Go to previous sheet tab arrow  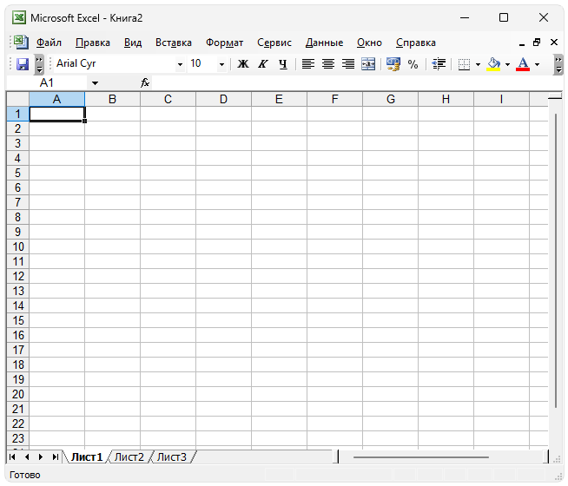pyautogui.click(x=27, y=457)
